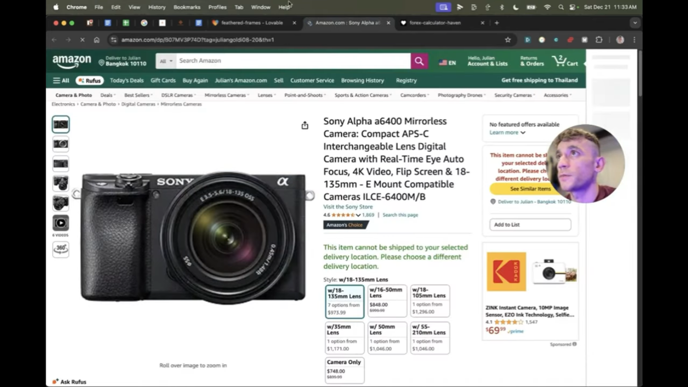Open the shopping Cart icon
The image size is (688, 387).
coord(565,61)
